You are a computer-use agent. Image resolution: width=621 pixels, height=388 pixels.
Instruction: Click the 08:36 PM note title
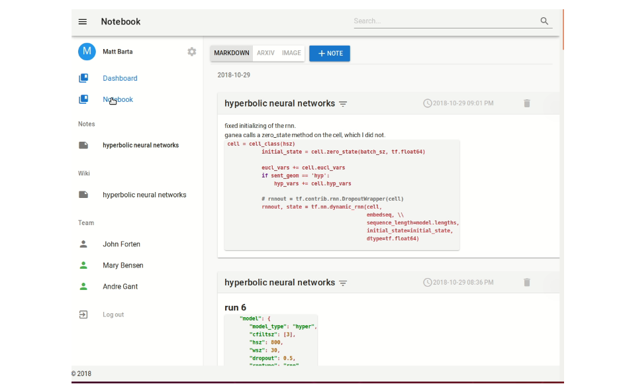click(279, 282)
